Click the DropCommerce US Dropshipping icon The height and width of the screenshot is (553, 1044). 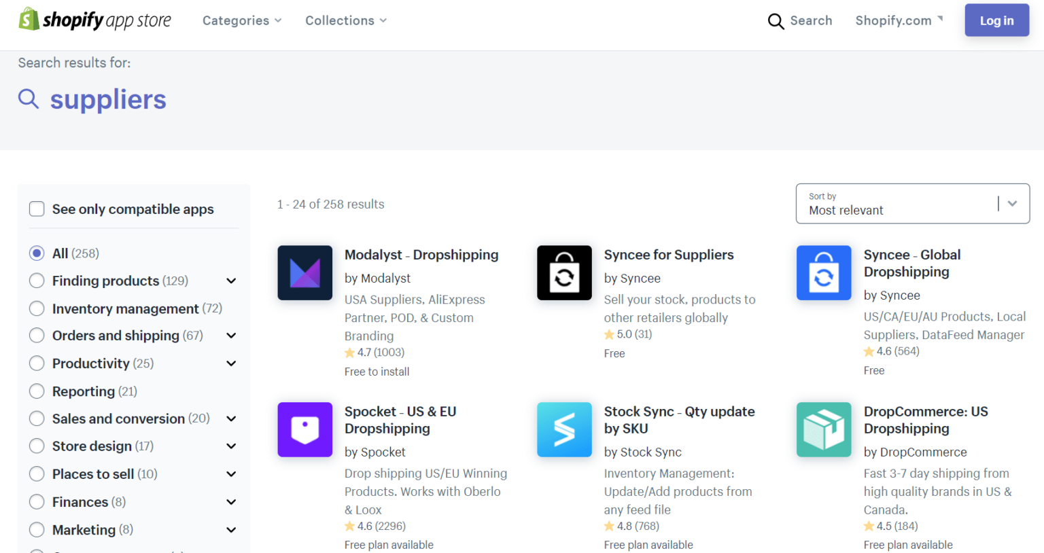[824, 429]
